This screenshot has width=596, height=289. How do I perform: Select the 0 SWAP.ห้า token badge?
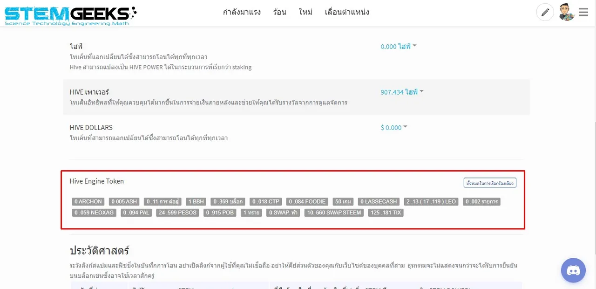(x=284, y=213)
